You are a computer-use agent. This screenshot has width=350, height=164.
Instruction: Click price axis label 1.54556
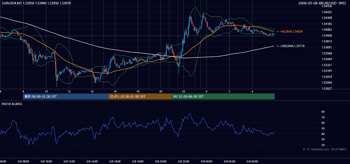(x=327, y=6)
